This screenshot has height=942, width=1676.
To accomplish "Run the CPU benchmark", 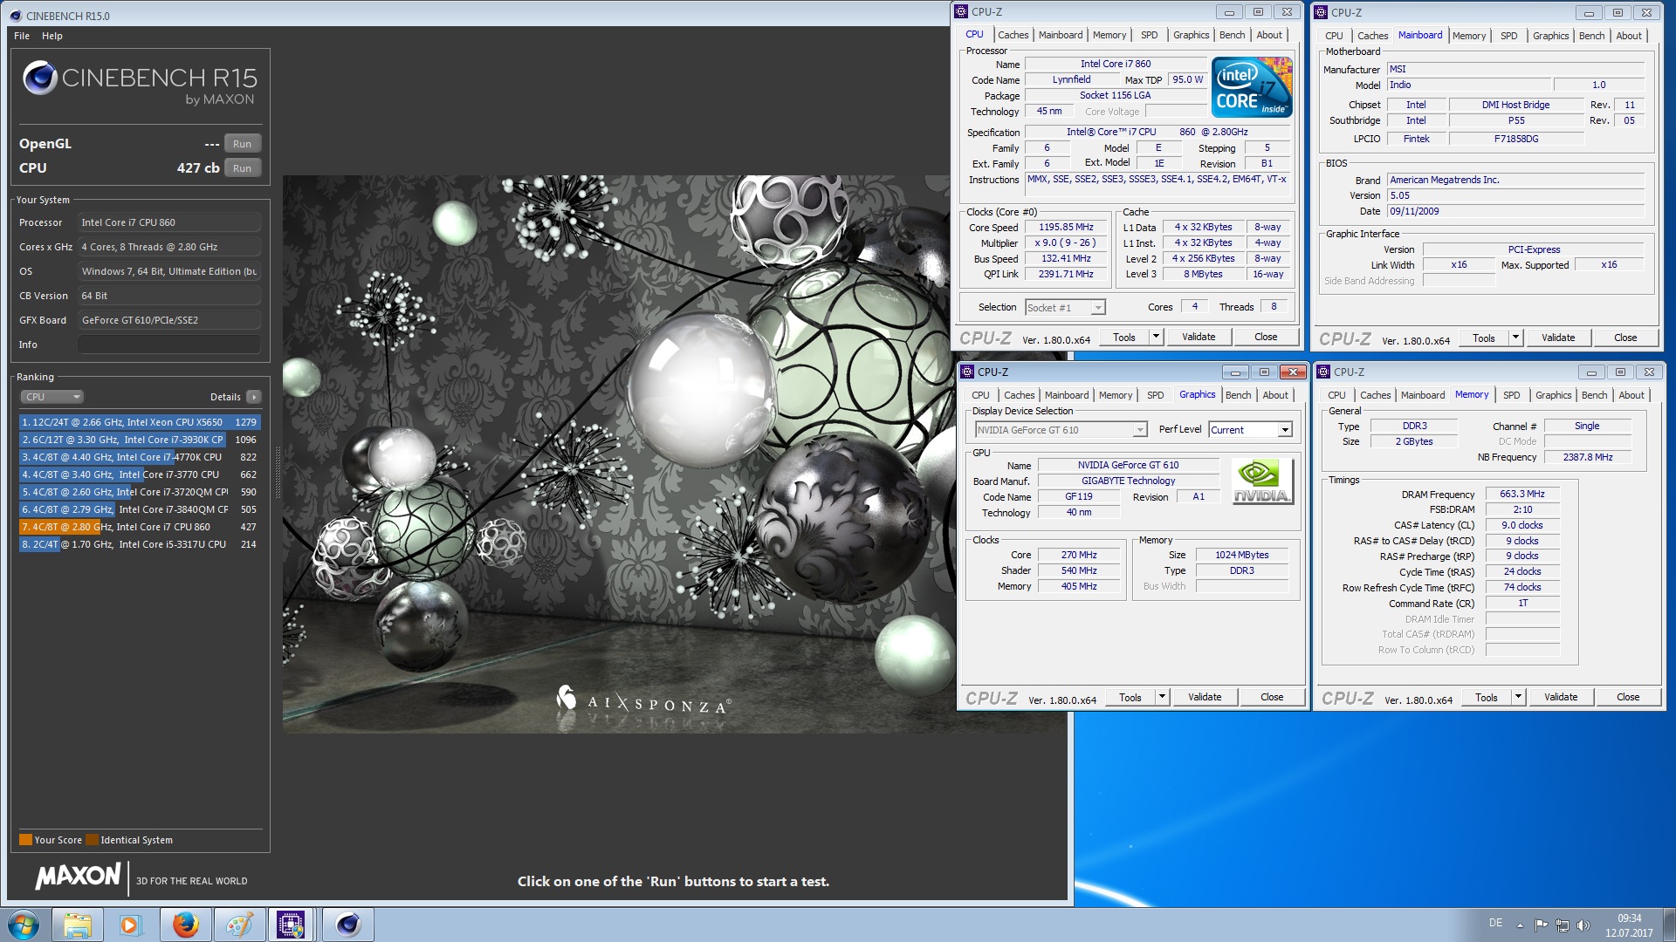I will pyautogui.click(x=242, y=168).
